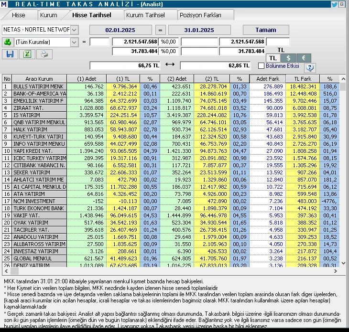The image size is (349, 332).
Task: Select the TL currency button
Action: click(273, 58)
